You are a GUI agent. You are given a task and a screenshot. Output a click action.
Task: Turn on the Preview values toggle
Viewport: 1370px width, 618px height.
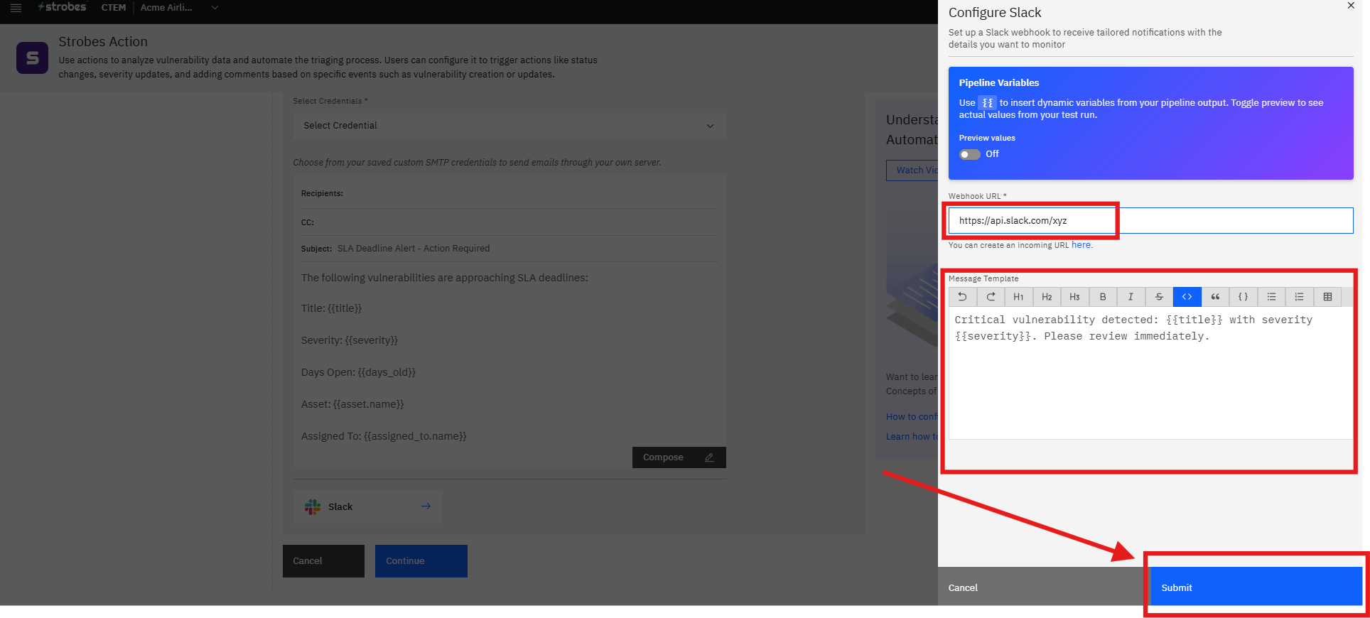(x=969, y=154)
